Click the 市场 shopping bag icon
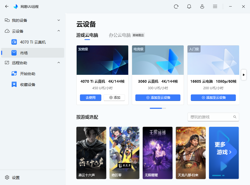 click(14, 53)
